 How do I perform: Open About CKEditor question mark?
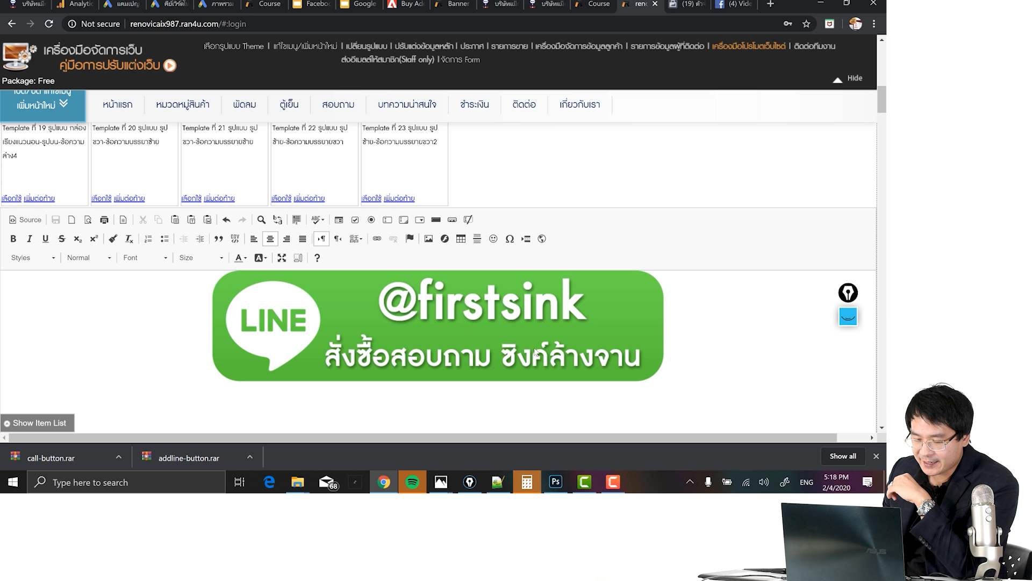click(x=317, y=258)
